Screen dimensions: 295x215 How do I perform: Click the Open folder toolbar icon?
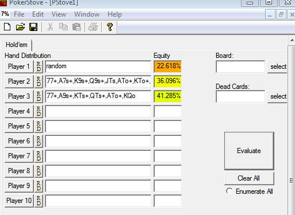point(20,27)
